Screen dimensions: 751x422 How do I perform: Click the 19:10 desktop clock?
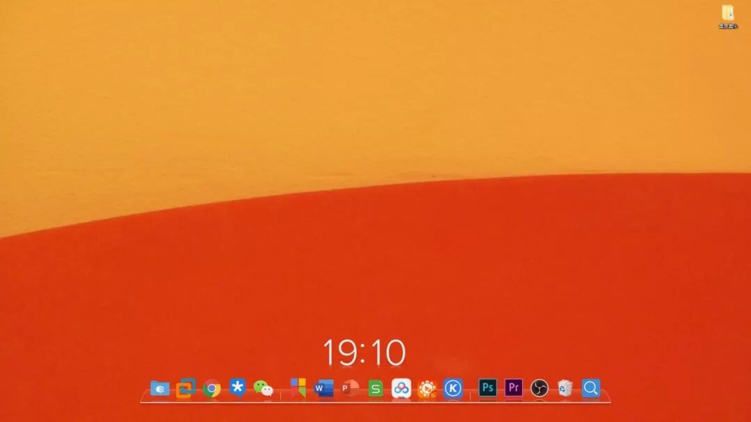(x=365, y=352)
